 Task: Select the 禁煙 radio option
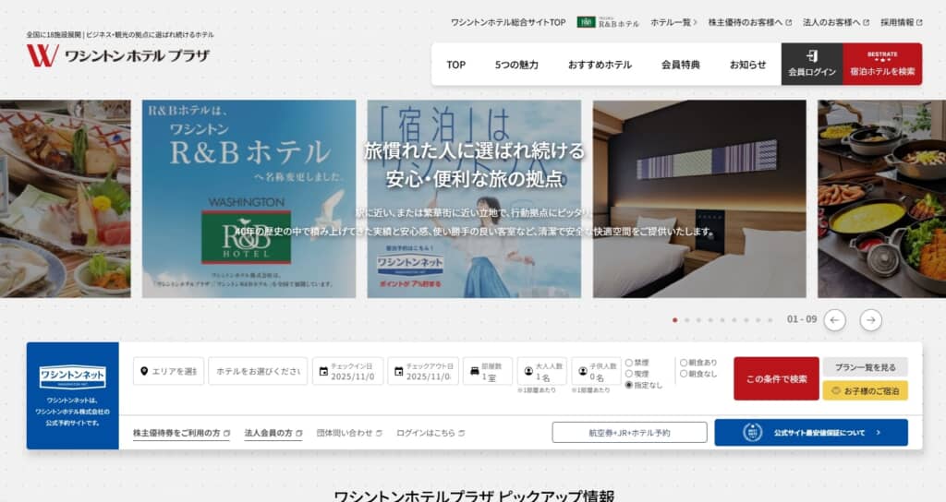630,363
